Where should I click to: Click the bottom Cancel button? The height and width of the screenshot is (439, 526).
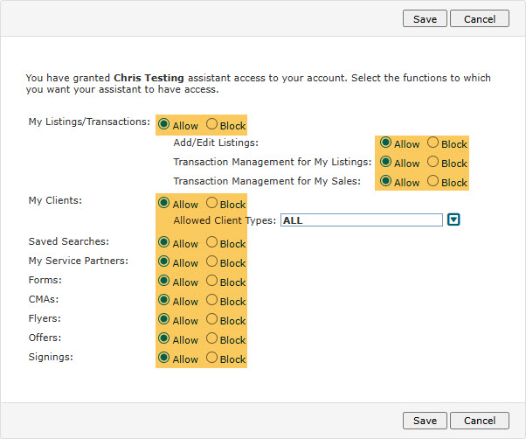pyautogui.click(x=480, y=421)
